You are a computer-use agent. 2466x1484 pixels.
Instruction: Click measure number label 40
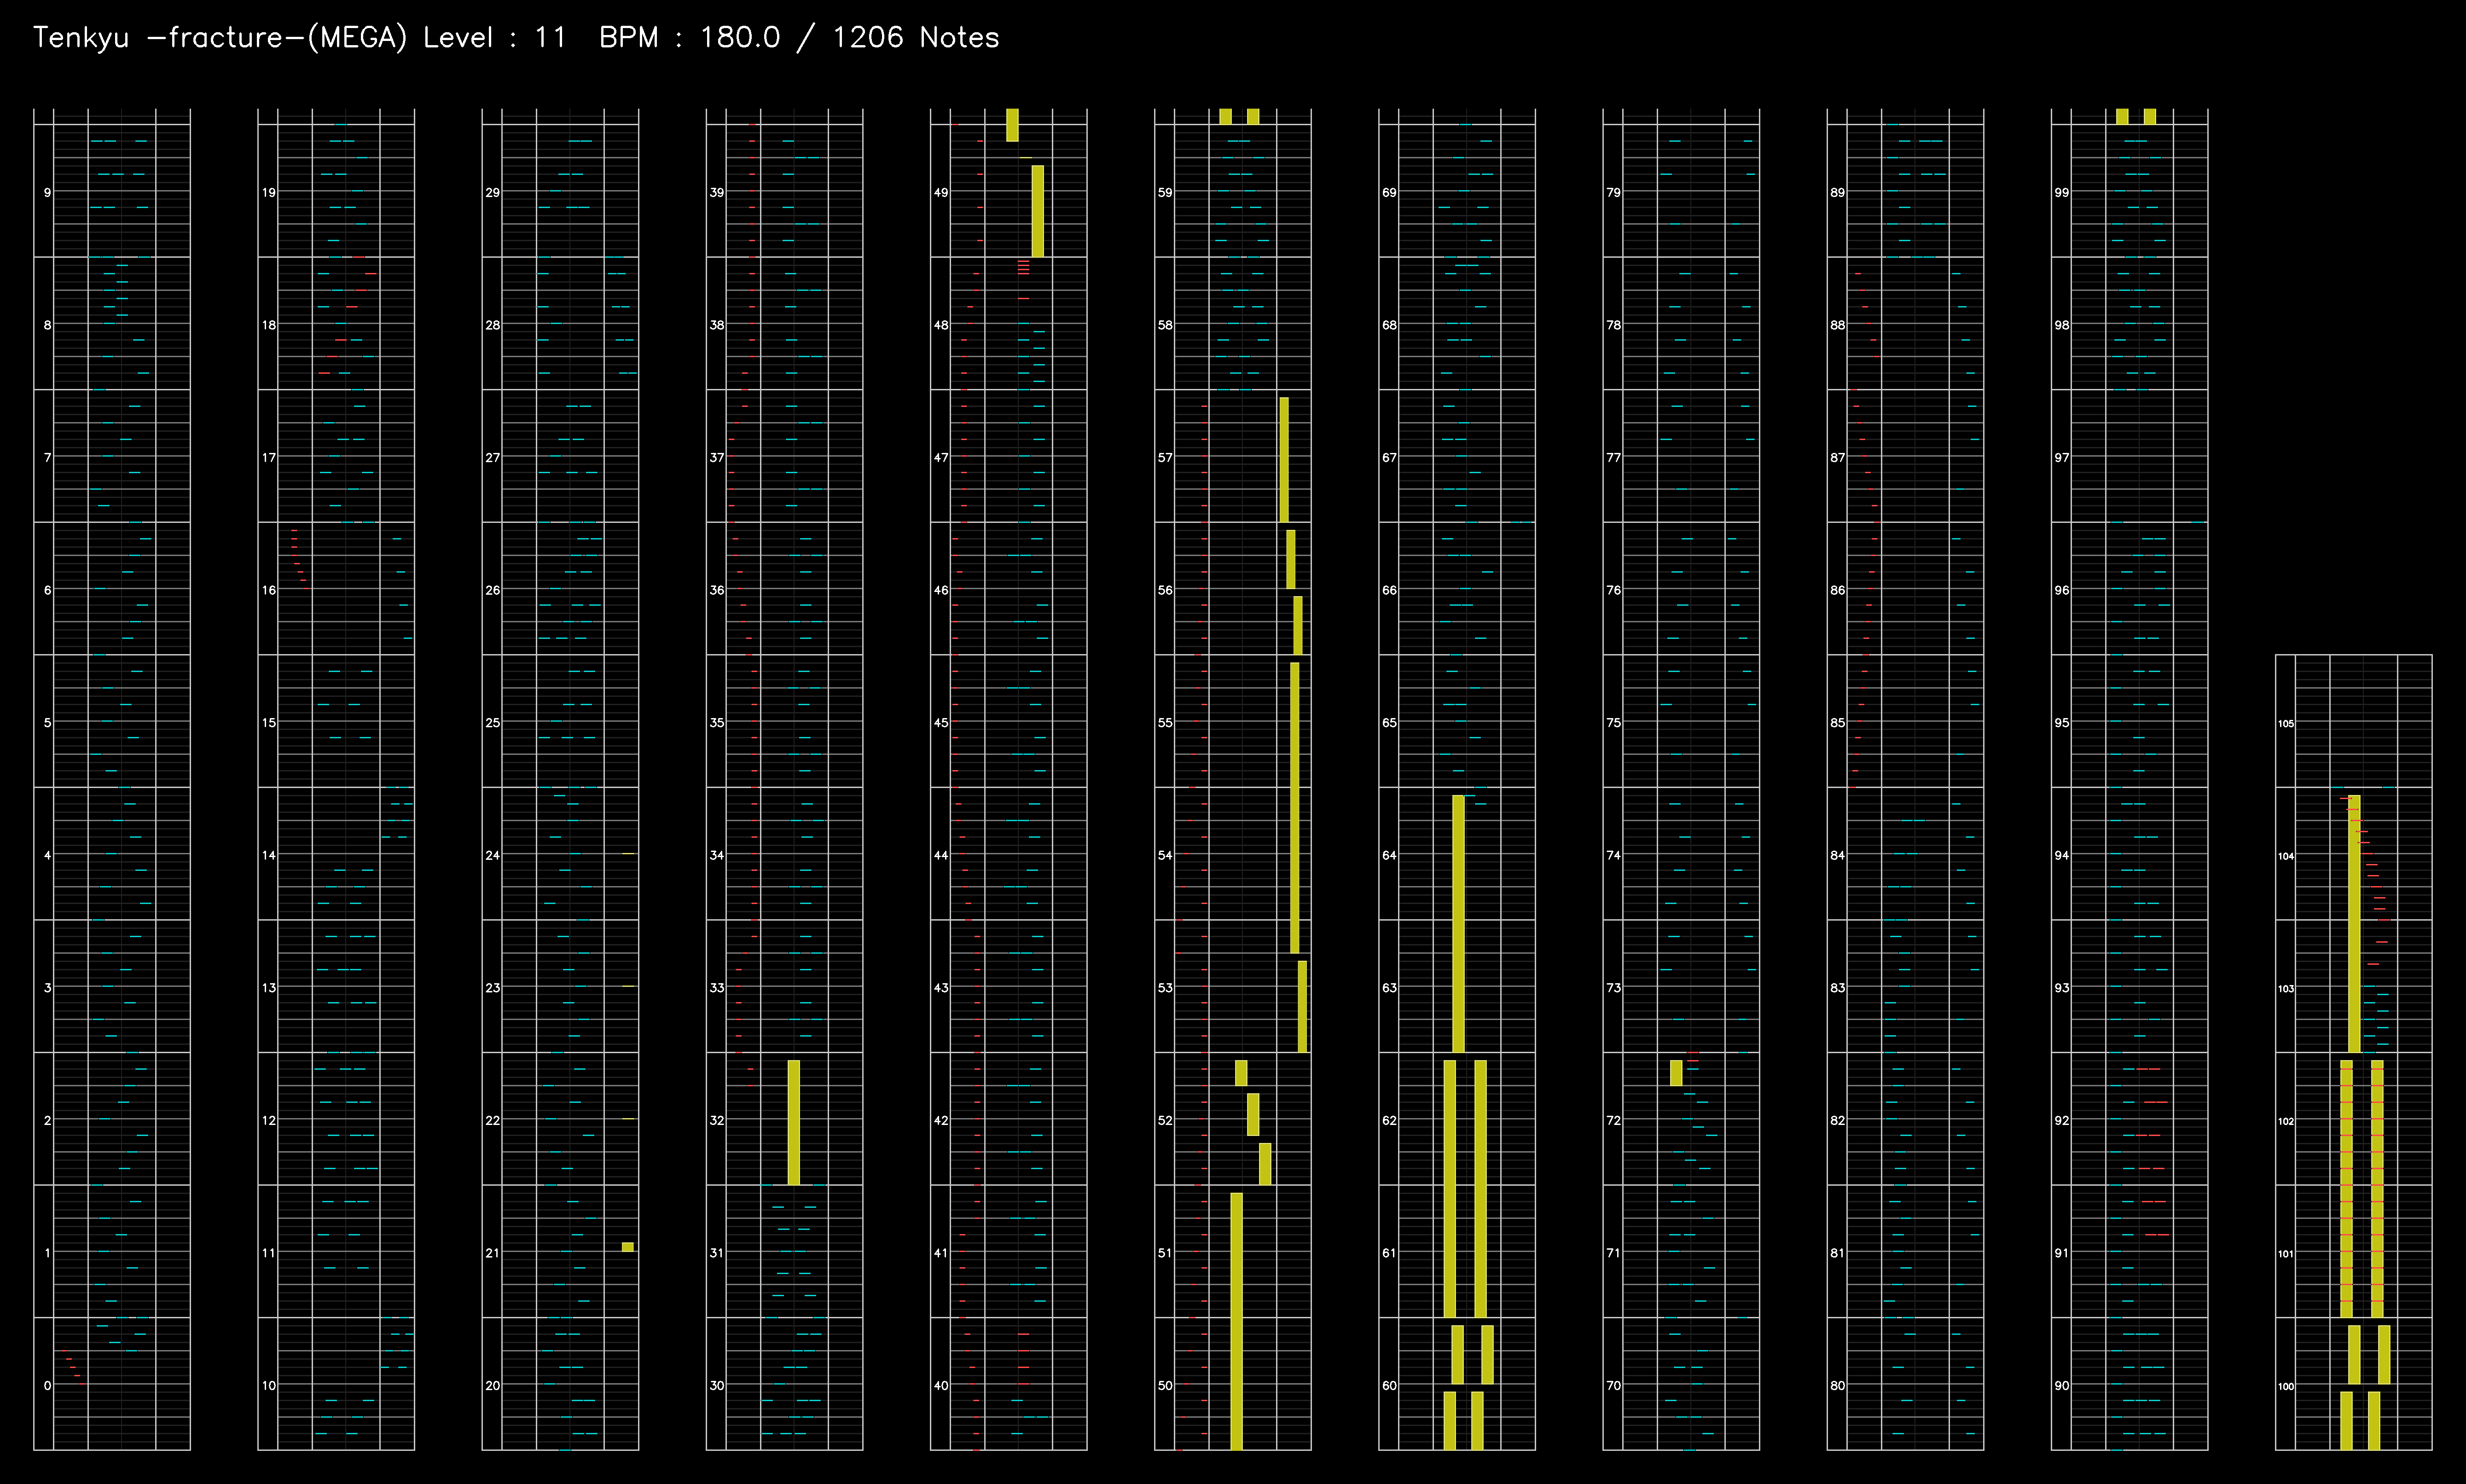click(x=940, y=1385)
